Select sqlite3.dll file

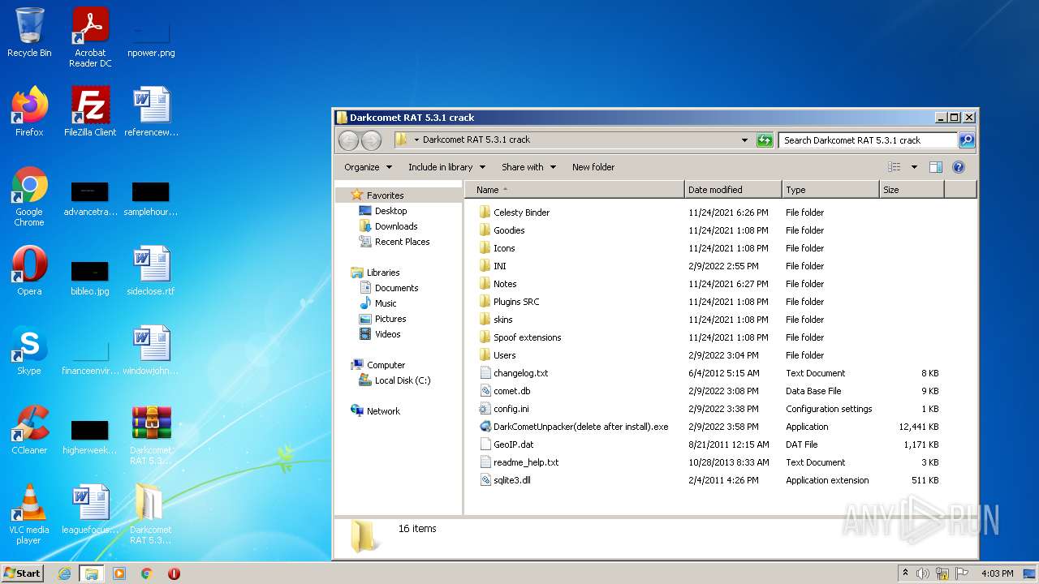511,480
